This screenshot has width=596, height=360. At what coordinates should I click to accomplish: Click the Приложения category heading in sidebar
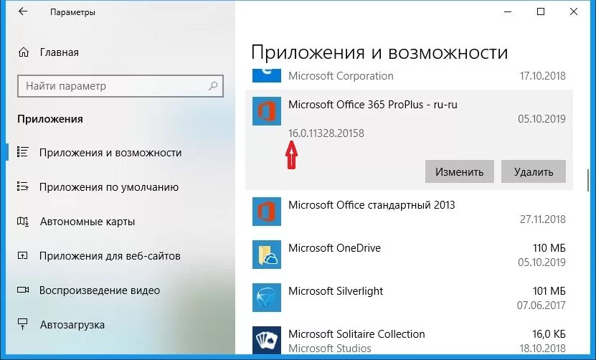(x=49, y=119)
